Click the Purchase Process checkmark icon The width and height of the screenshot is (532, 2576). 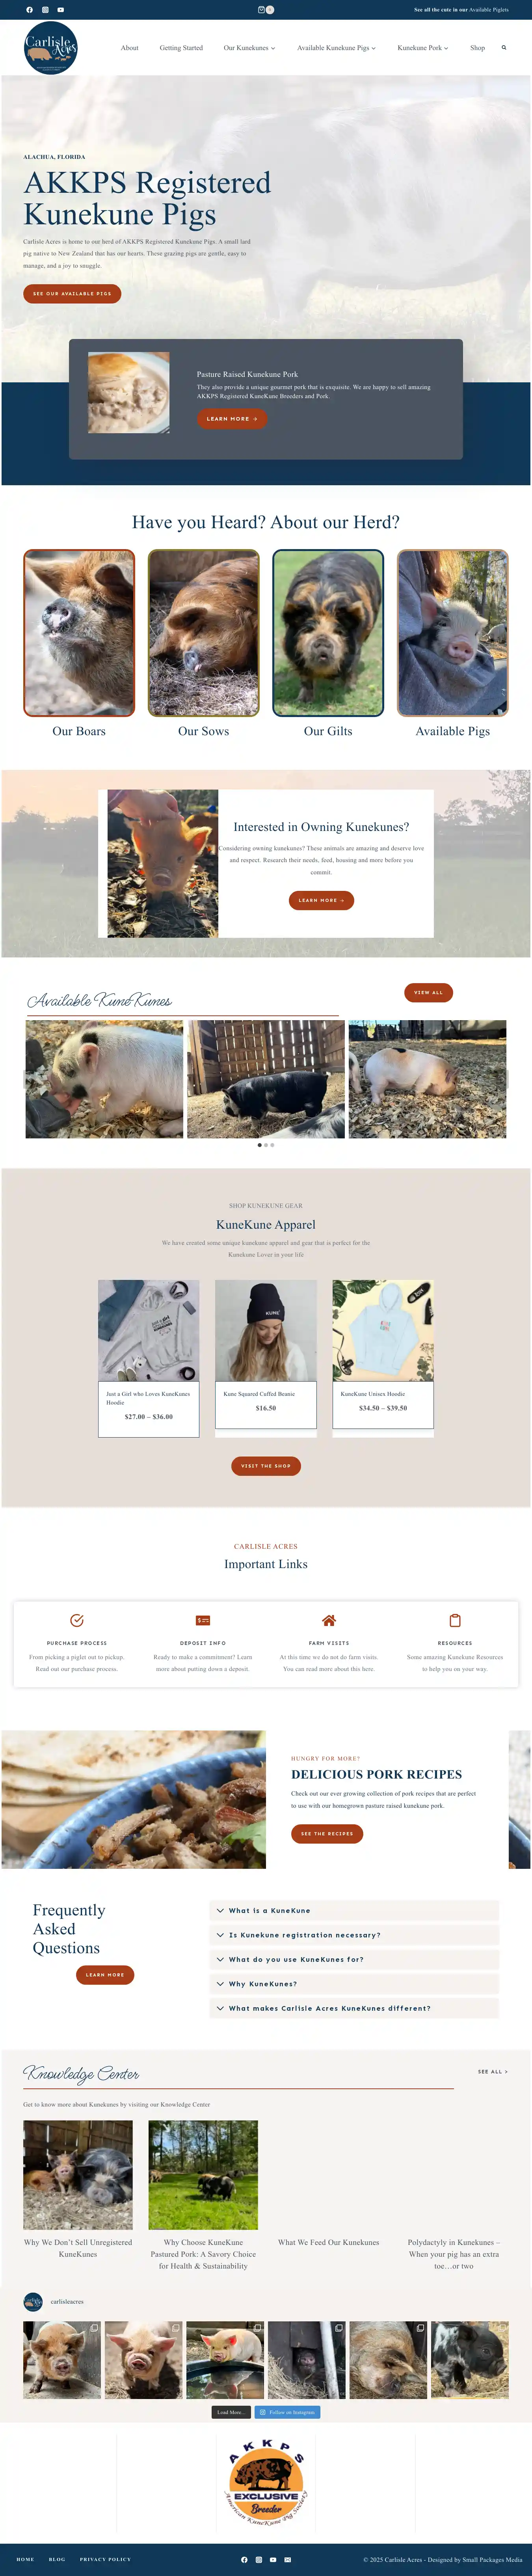77,1620
